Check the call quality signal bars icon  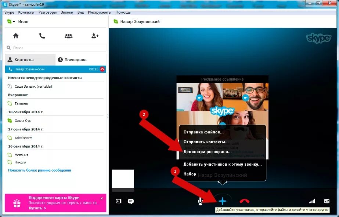tap(312, 201)
